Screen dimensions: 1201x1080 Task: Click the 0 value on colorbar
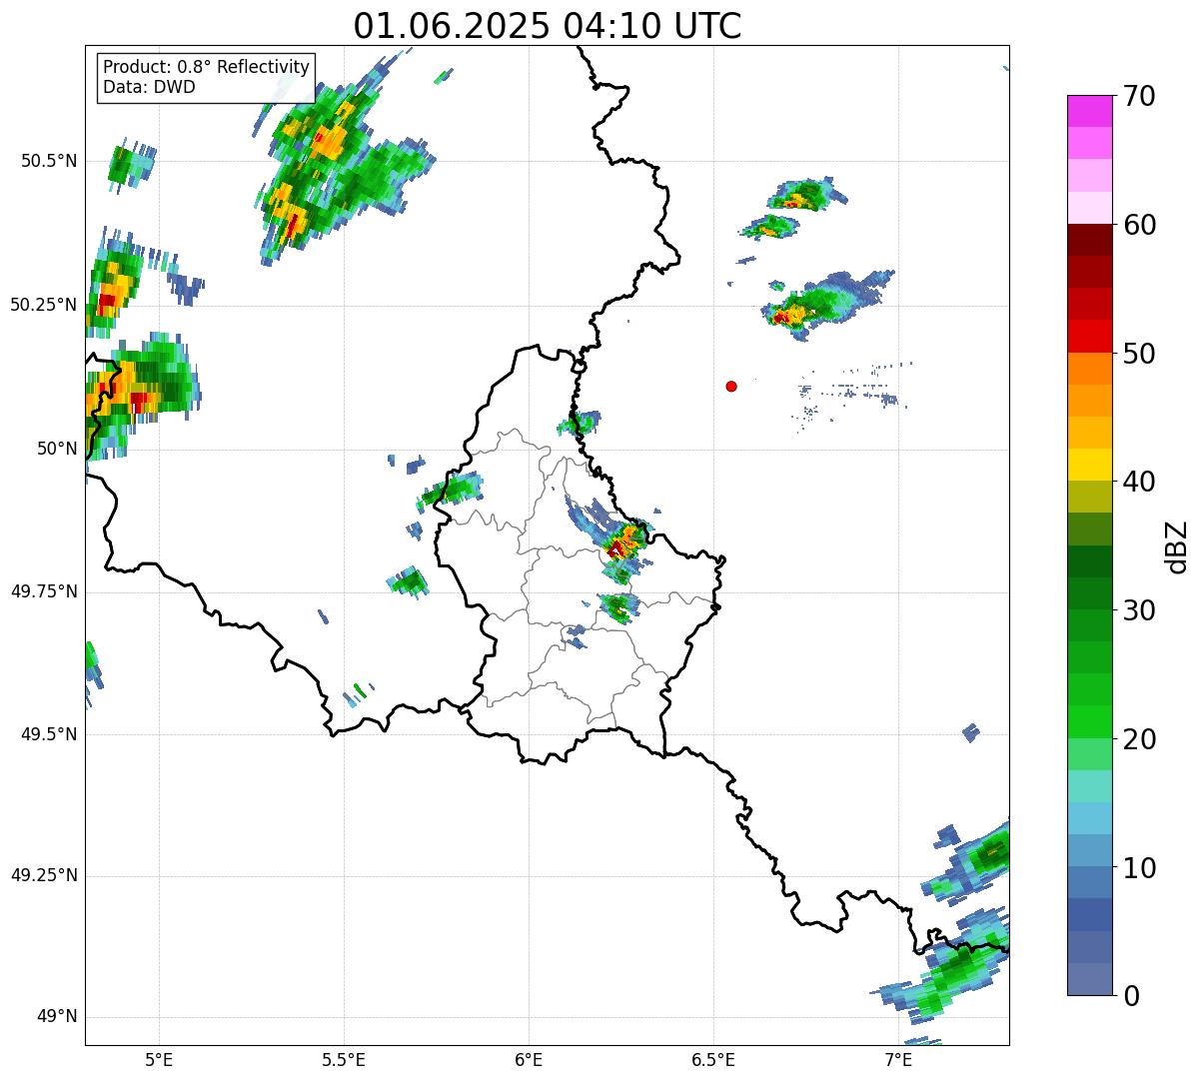point(1131,996)
